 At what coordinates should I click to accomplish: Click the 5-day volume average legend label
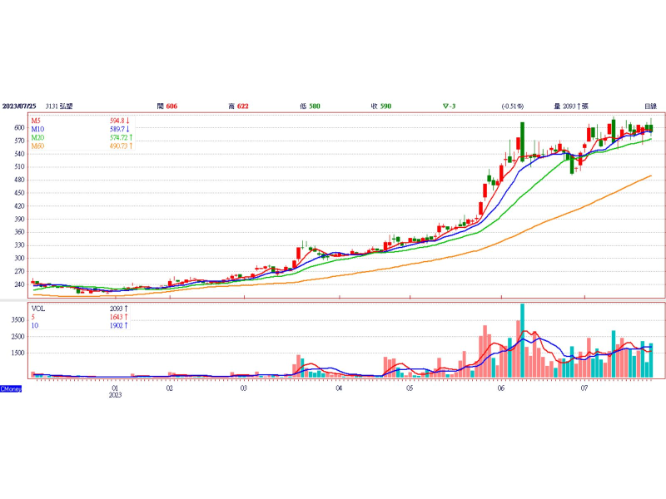pyautogui.click(x=34, y=317)
